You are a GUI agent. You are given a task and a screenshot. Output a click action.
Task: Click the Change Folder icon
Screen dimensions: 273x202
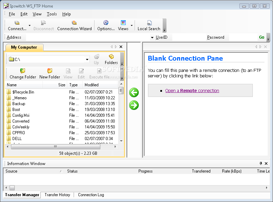click(23, 71)
